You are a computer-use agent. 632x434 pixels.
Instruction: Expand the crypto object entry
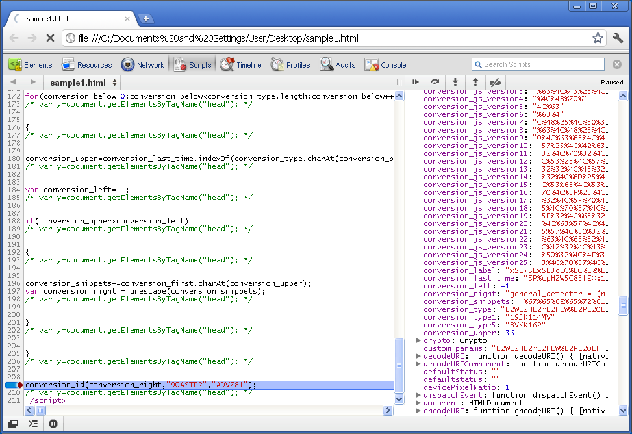pos(418,340)
